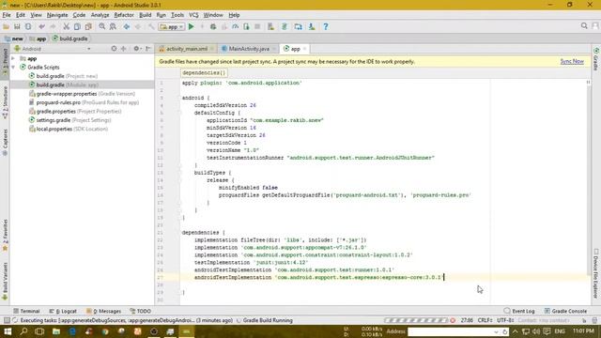The height and width of the screenshot is (338, 601).
Task: Click the Scroll from Source target icon
Action: [x=114, y=49]
